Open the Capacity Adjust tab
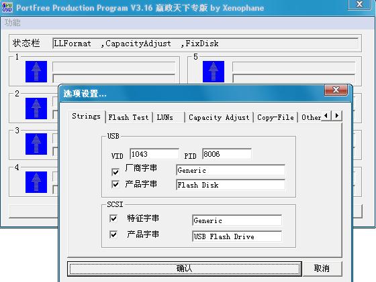This screenshot has height=282, width=376. tap(219, 117)
